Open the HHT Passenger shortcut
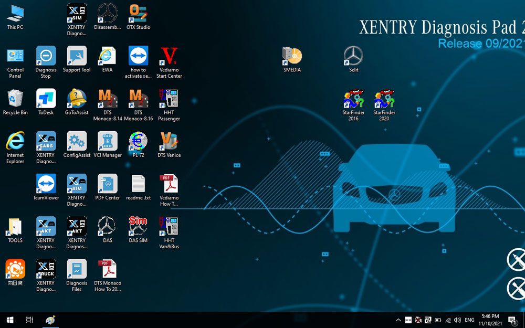Image resolution: width=525 pixels, height=328 pixels. 169,105
